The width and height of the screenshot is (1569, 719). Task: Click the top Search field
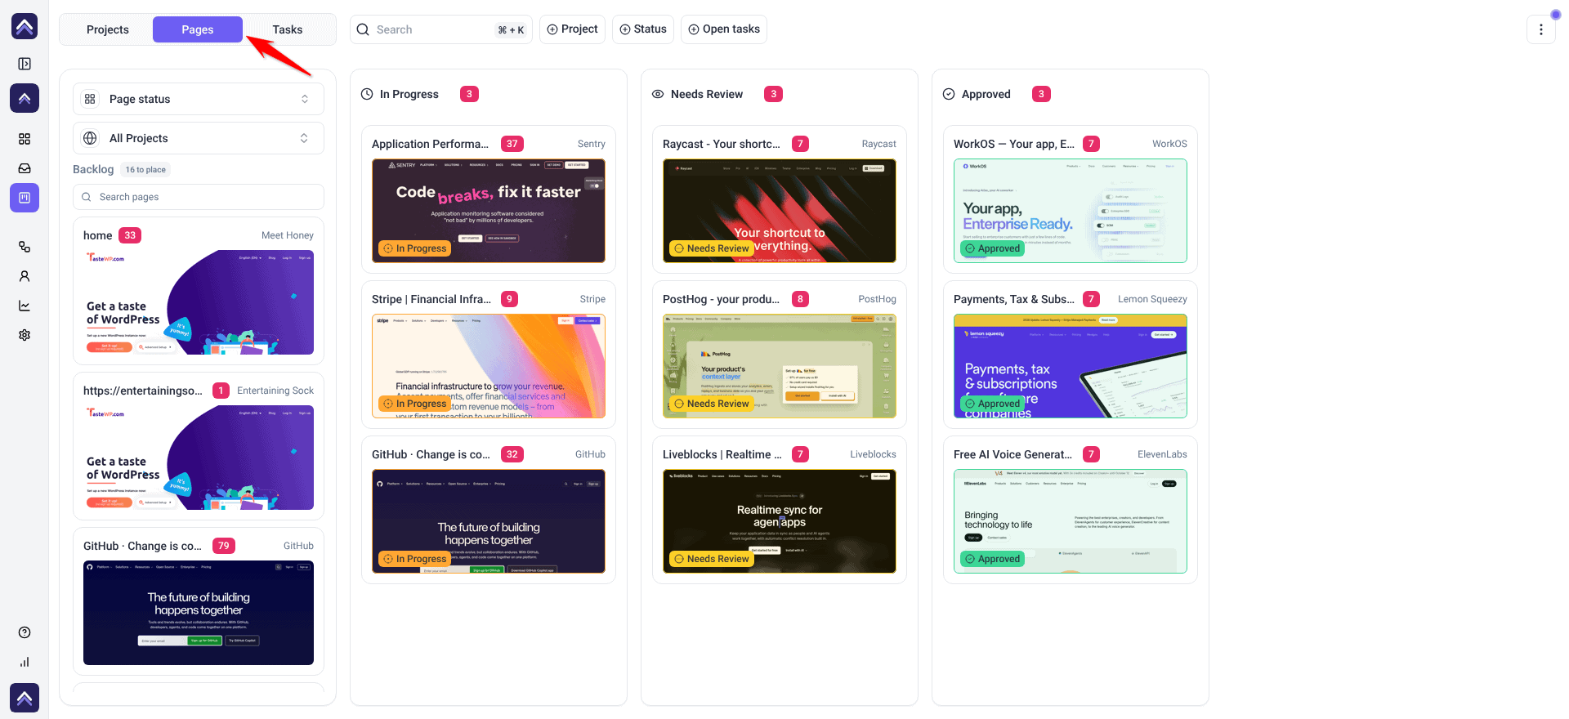pos(441,29)
